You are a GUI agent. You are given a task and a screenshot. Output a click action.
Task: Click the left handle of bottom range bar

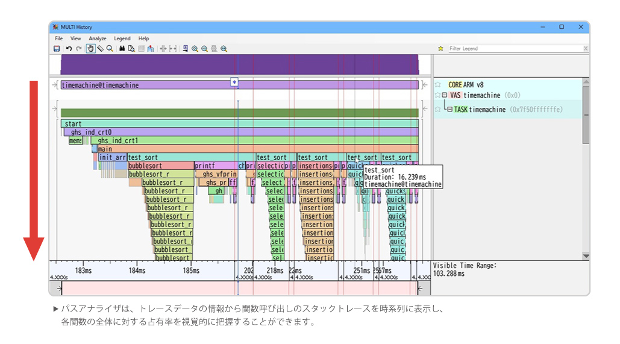point(59,288)
